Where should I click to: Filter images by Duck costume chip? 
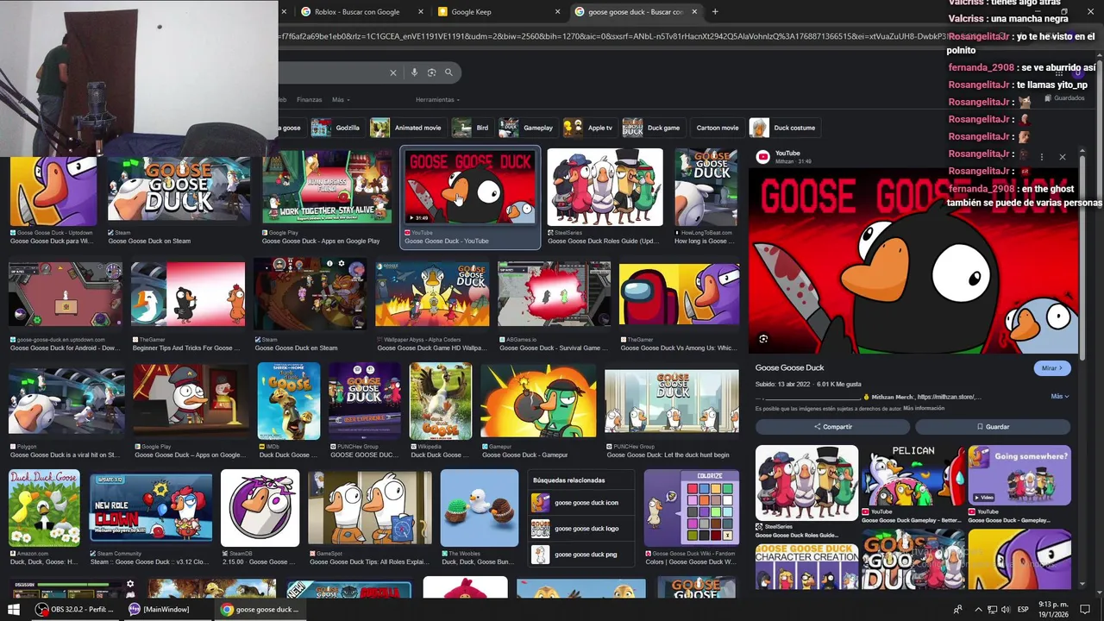coord(783,128)
